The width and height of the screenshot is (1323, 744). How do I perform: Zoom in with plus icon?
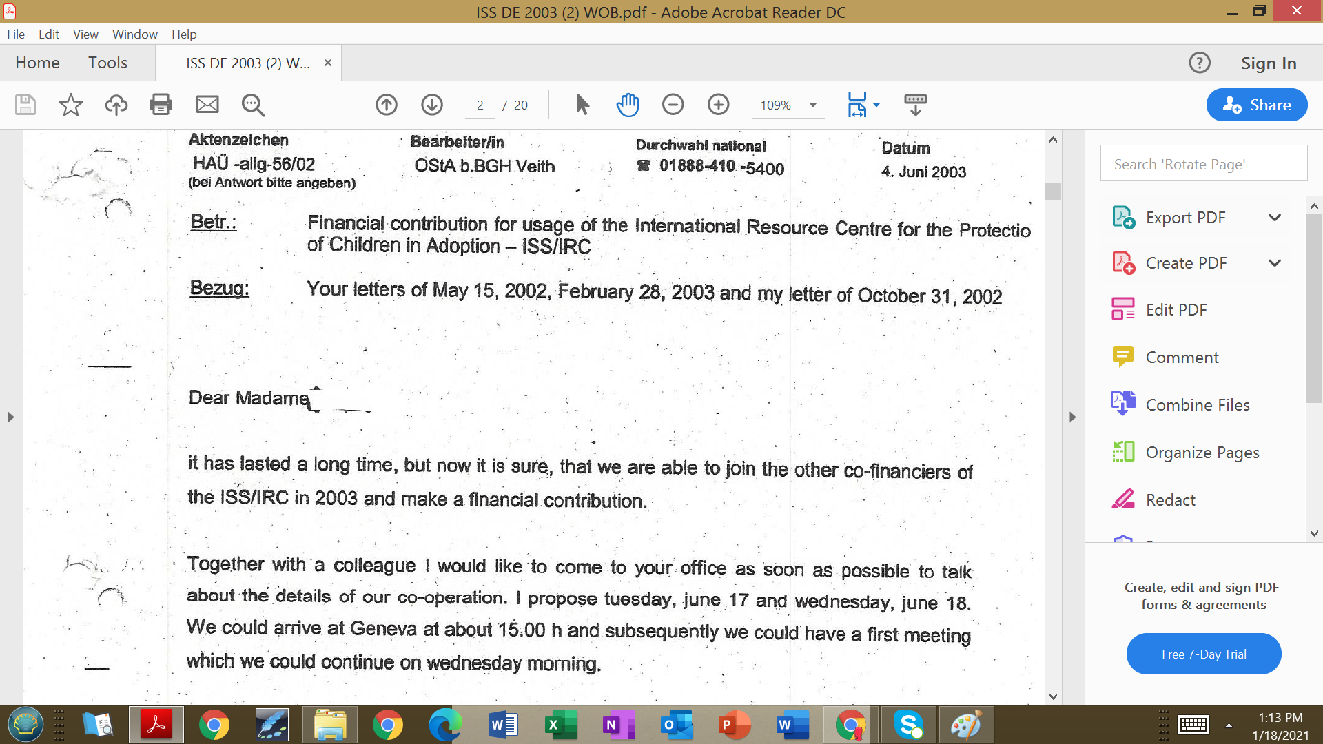coord(718,105)
